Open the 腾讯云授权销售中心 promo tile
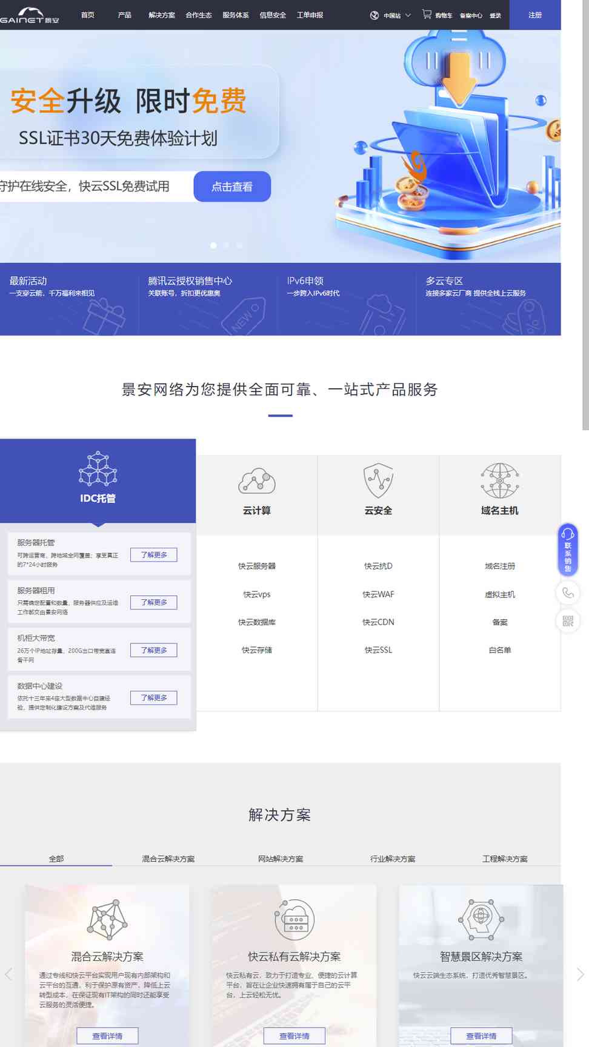This screenshot has width=589, height=1047. 208,299
